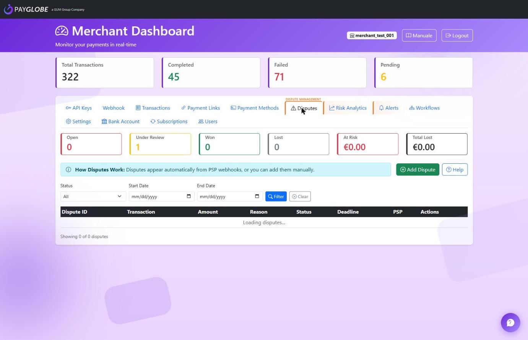Click the 'Loading disputes...' table message
Screen dimensions: 528x340
[x=264, y=222]
